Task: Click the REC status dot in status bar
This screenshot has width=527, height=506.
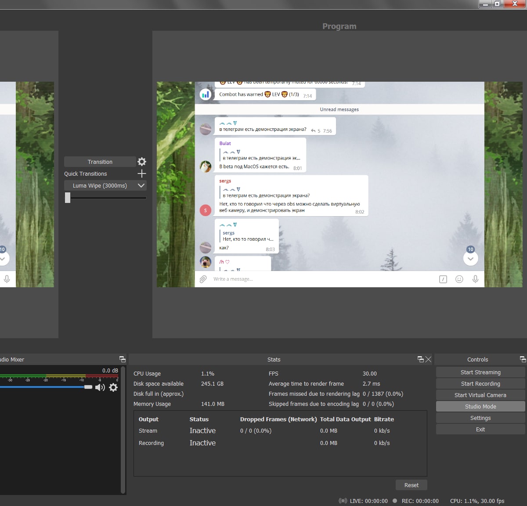Action: [x=395, y=501]
